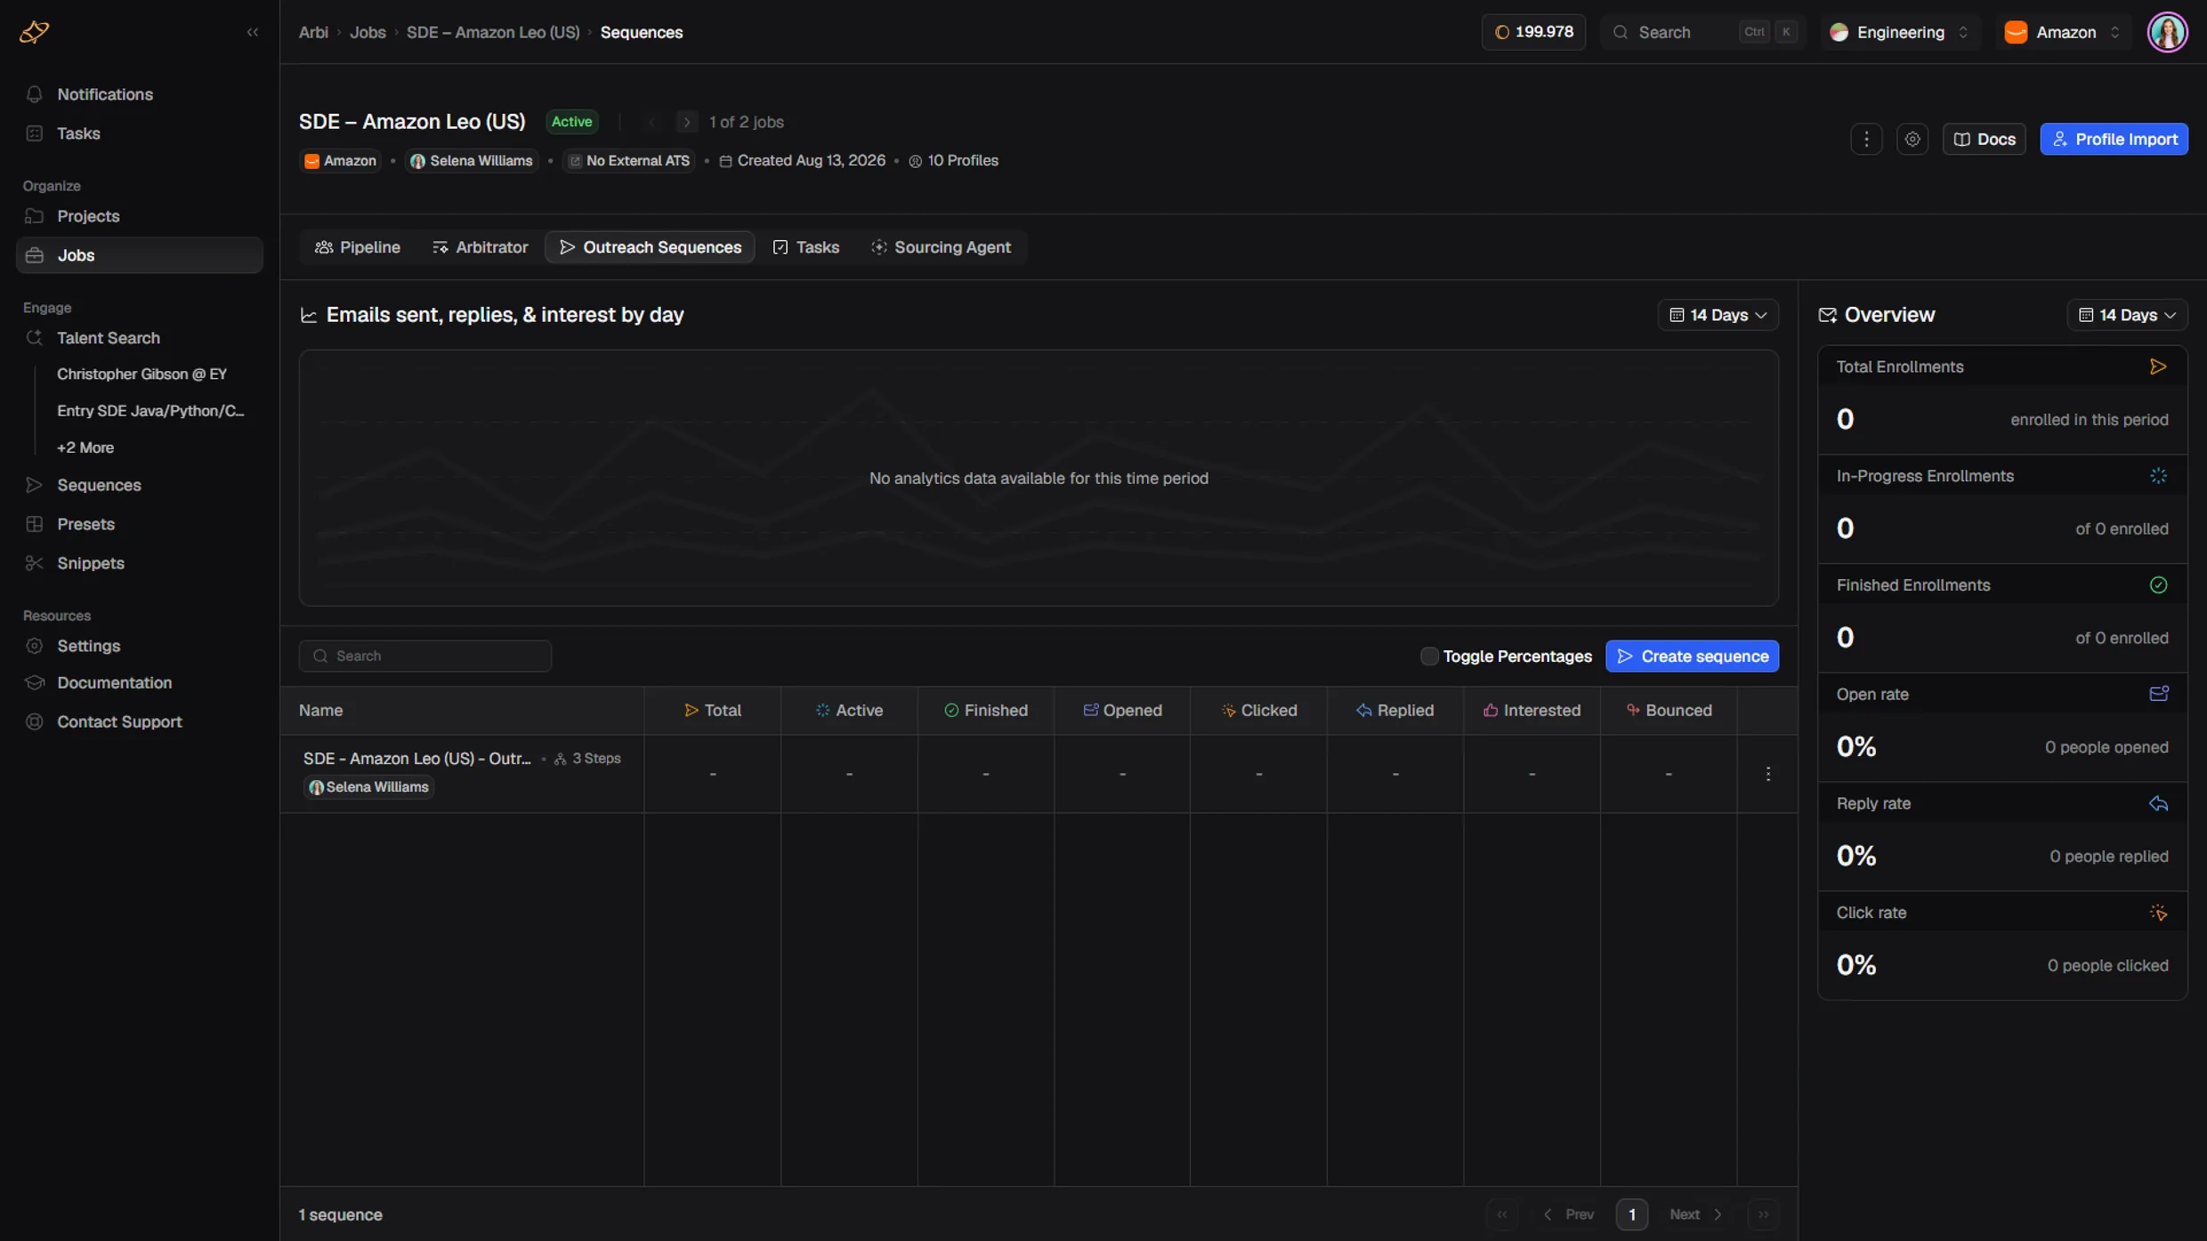Screen dimensions: 2207x1241
Task: Open Sequences in the sidebar
Action: pos(139,486)
